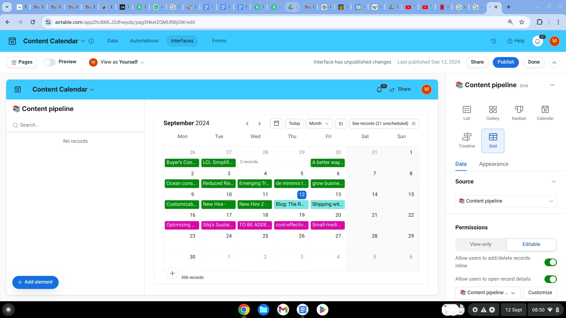The image size is (566, 318).
Task: Open the calendar date picker icon
Action: (x=276, y=123)
